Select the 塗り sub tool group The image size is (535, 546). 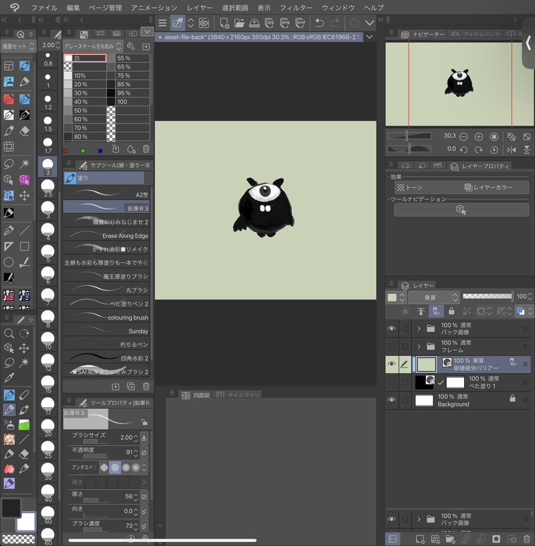tap(104, 178)
